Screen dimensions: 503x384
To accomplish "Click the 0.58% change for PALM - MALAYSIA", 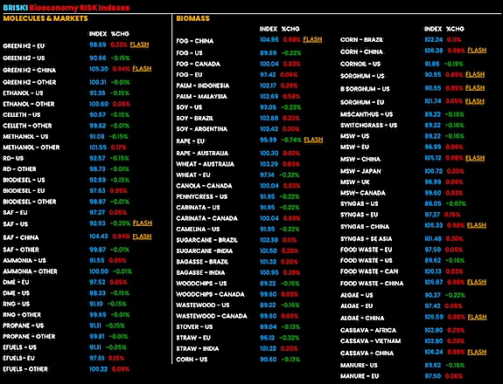I will (x=290, y=97).
